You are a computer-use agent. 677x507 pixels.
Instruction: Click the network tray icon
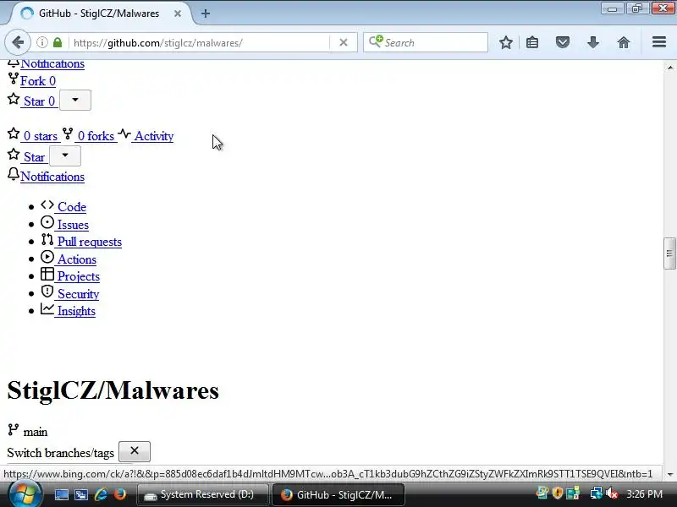click(597, 493)
